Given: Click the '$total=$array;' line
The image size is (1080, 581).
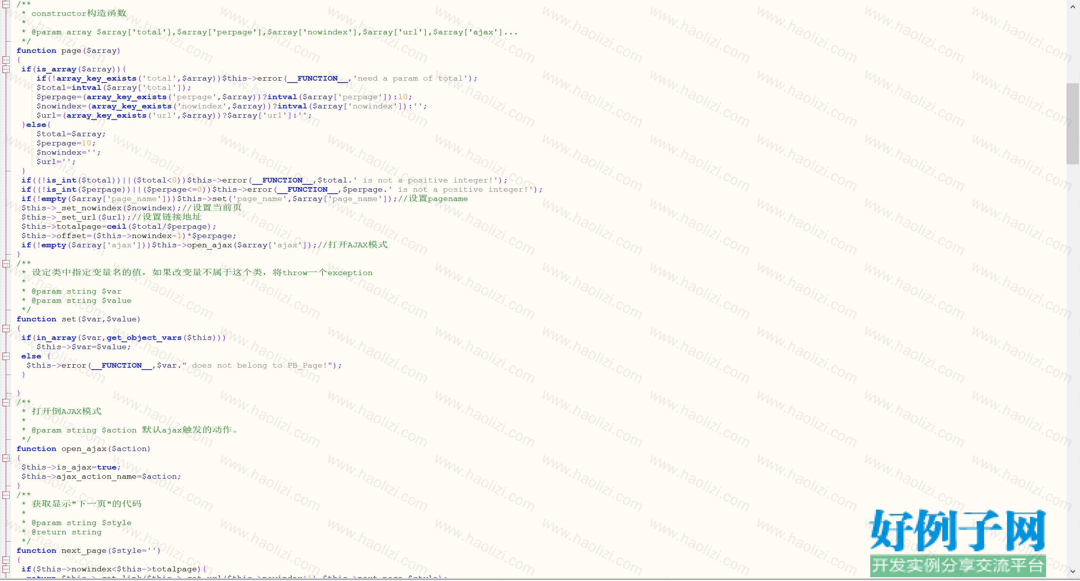Looking at the screenshot, I should tap(71, 134).
